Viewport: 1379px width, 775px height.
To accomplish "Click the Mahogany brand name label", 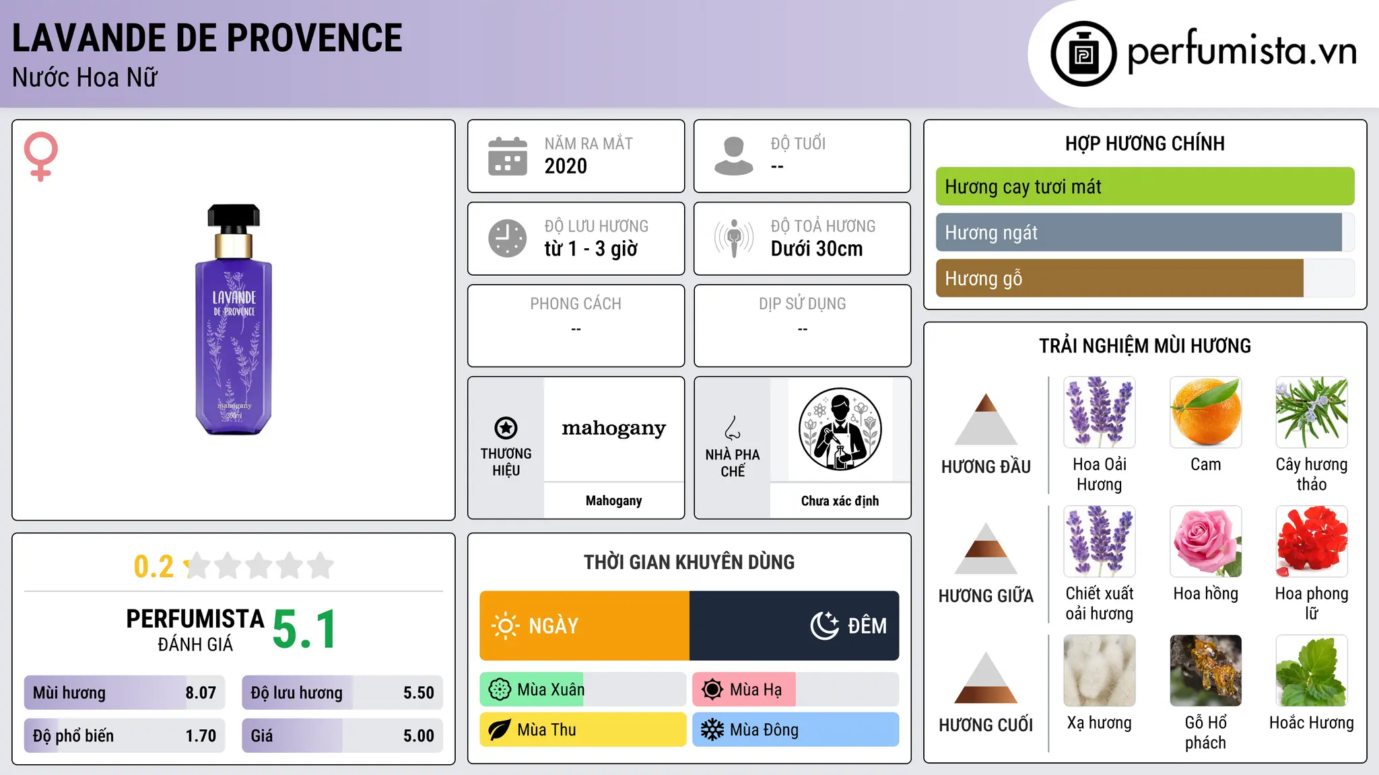I will [x=614, y=501].
